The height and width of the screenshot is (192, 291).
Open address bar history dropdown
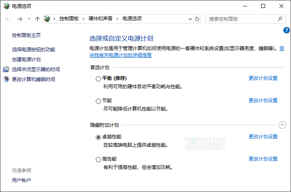pyautogui.click(x=190, y=19)
